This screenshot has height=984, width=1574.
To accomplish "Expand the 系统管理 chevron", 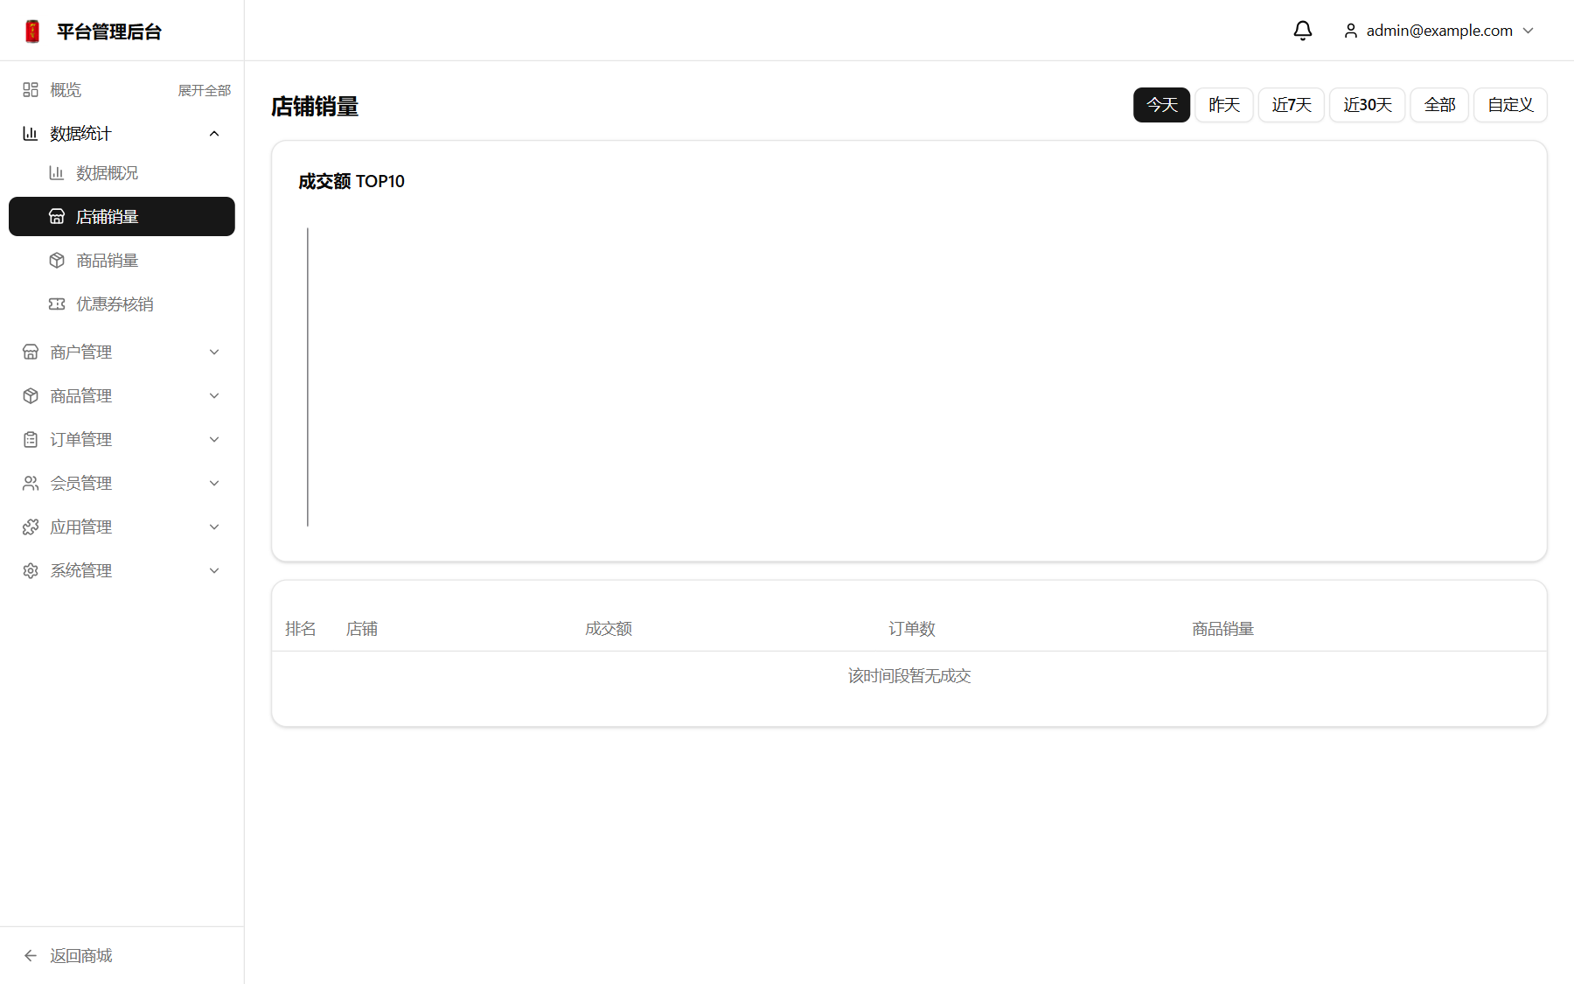I will [214, 571].
